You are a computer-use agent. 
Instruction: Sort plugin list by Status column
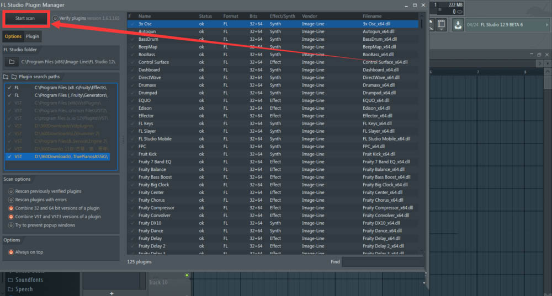(205, 16)
